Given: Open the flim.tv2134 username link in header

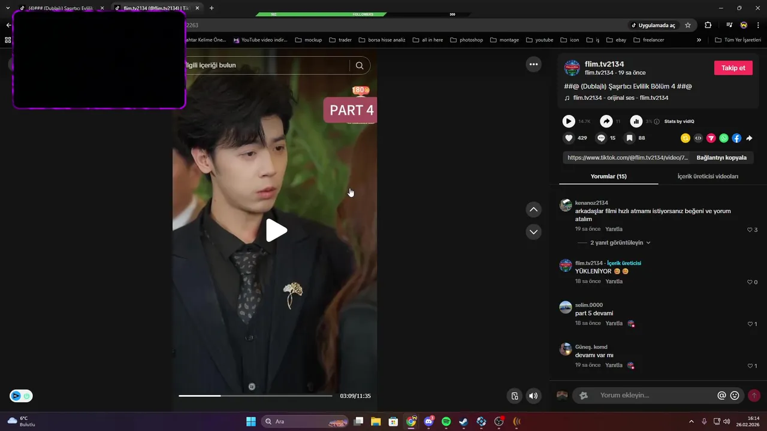Looking at the screenshot, I should click(x=605, y=64).
